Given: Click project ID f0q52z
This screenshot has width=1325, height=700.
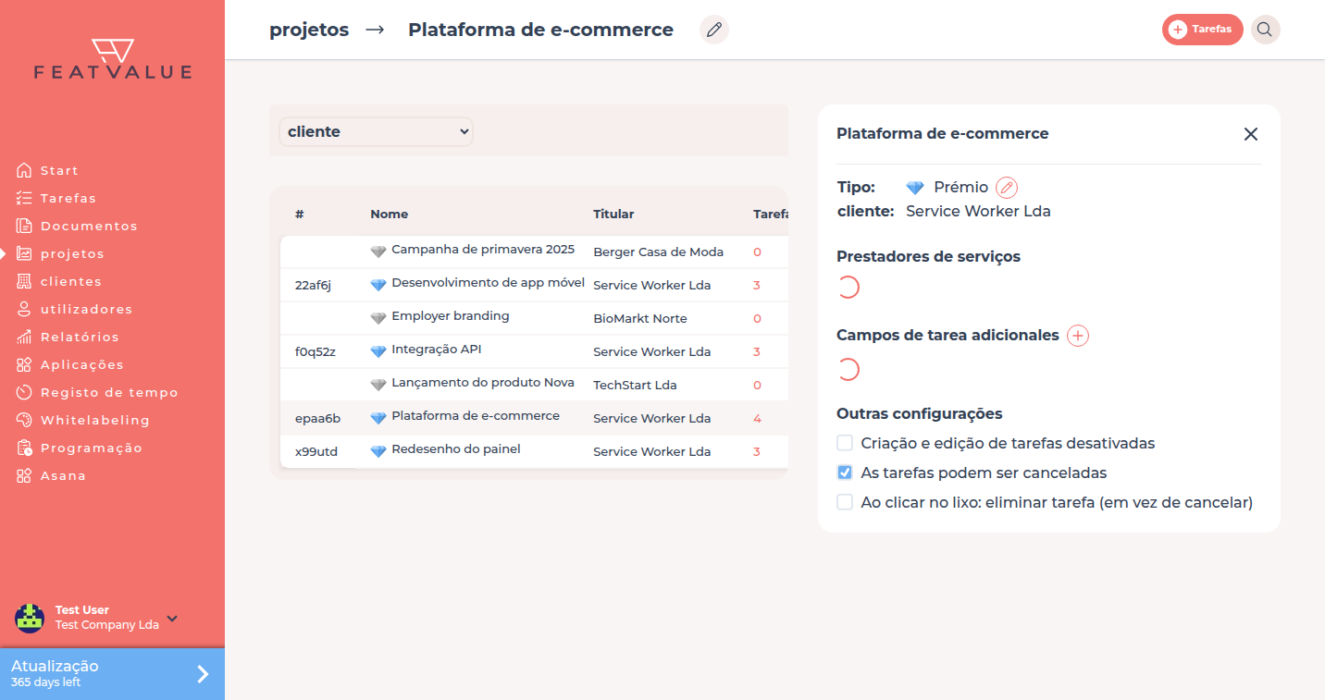Looking at the screenshot, I should 316,352.
